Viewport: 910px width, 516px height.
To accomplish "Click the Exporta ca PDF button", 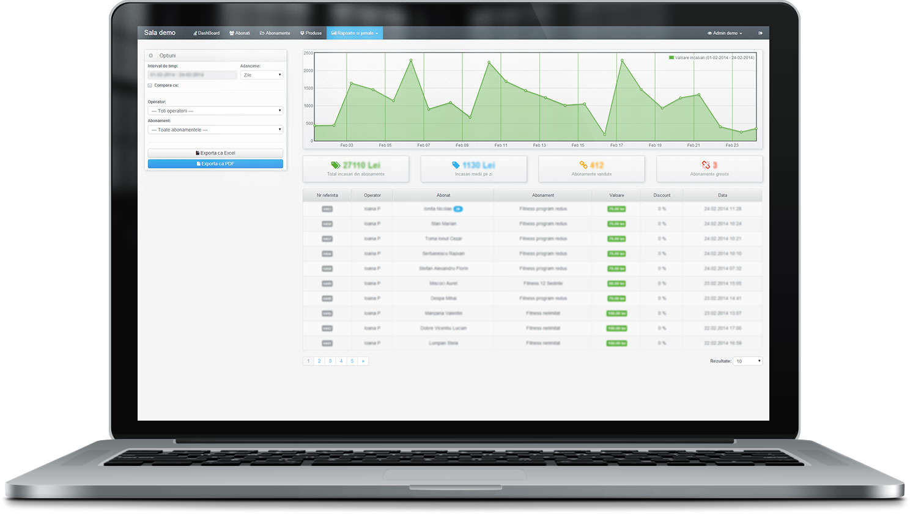I will click(x=215, y=164).
